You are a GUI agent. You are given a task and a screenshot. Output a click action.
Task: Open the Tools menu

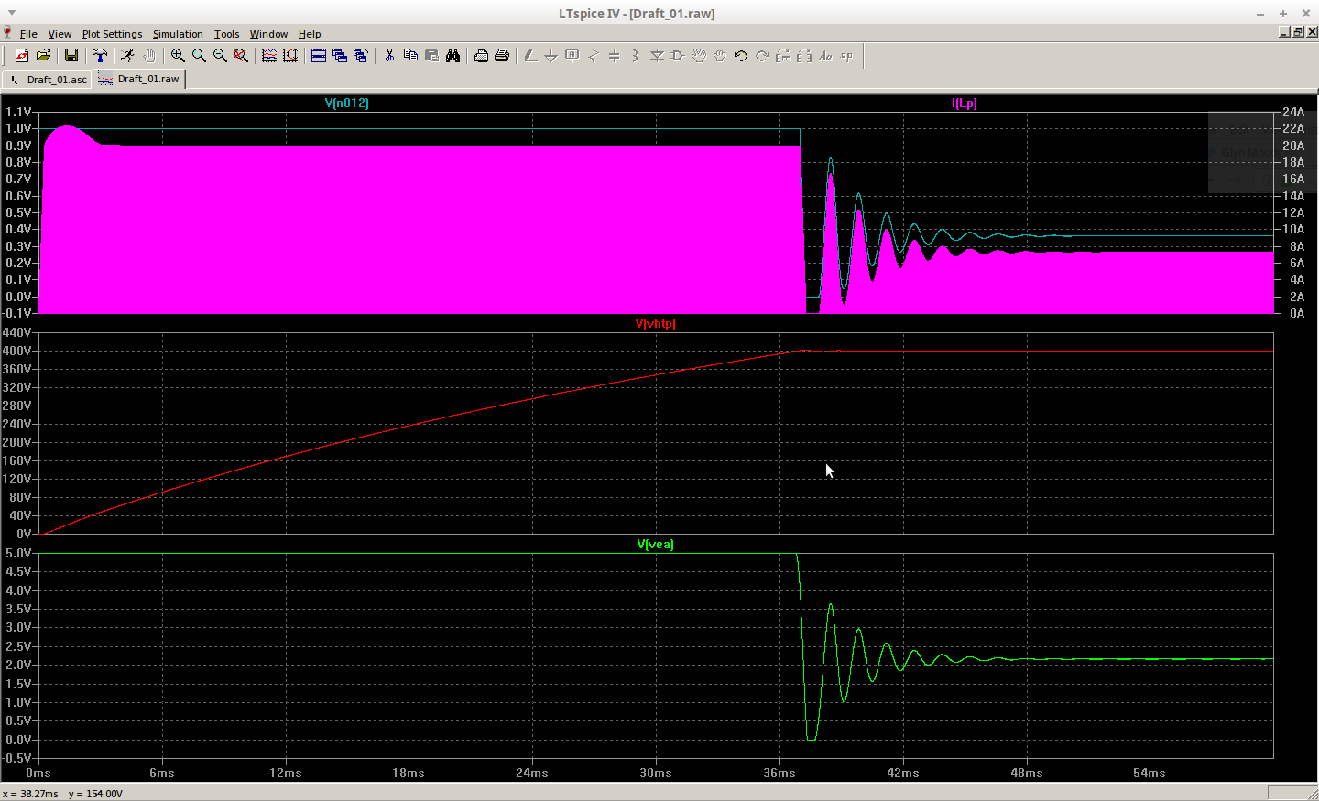click(x=226, y=34)
